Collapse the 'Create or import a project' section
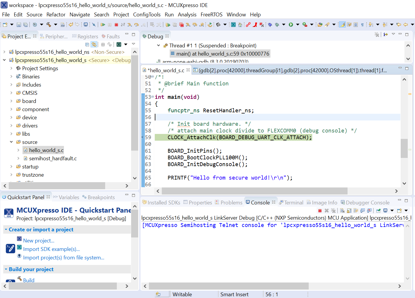This screenshot has height=298, width=415. pos(6,230)
